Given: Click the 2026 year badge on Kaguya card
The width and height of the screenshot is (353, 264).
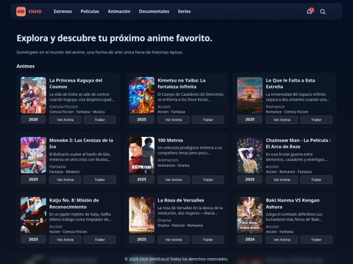Looking at the screenshot, I should (x=33, y=119).
